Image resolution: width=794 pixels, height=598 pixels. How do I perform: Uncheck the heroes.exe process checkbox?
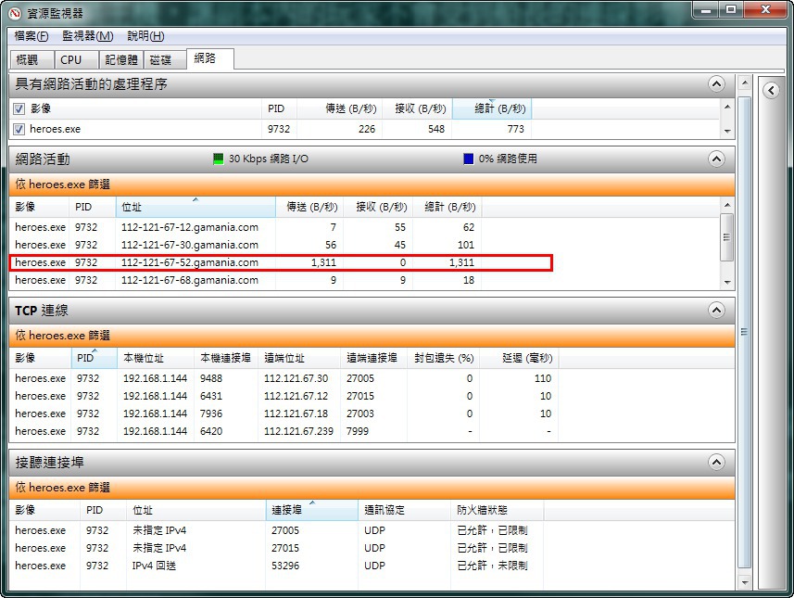coord(19,129)
